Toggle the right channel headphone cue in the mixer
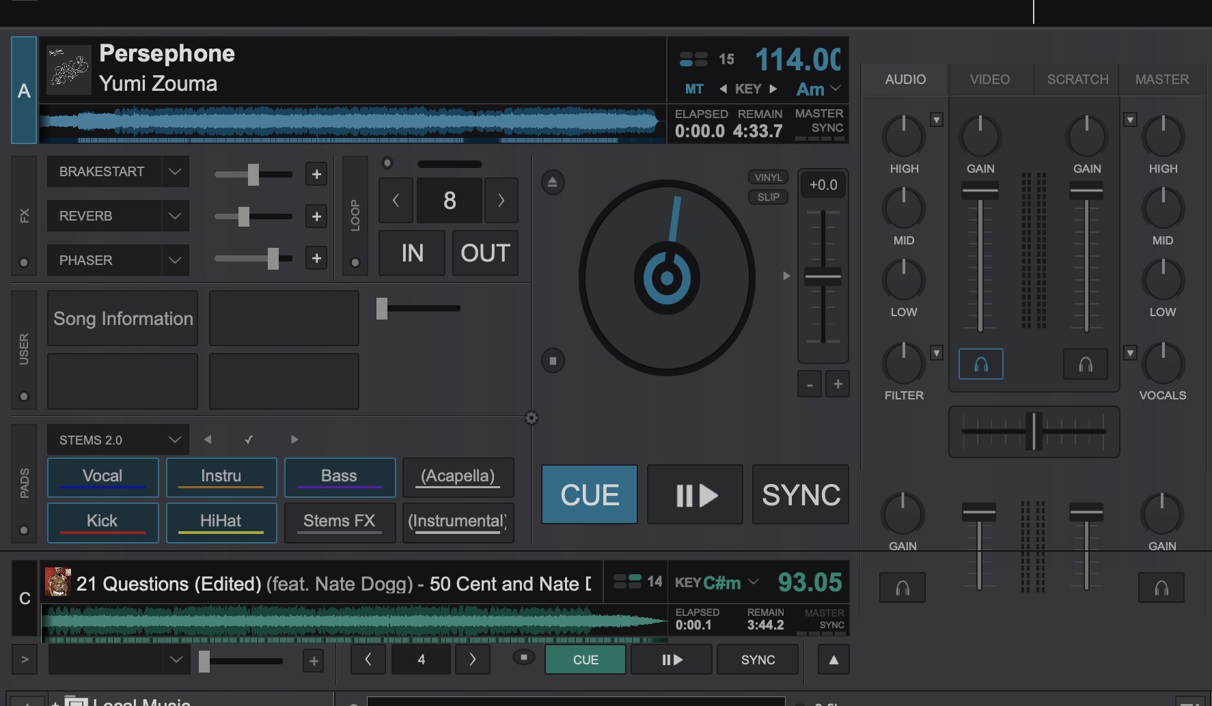This screenshot has height=706, width=1212. [x=1086, y=364]
